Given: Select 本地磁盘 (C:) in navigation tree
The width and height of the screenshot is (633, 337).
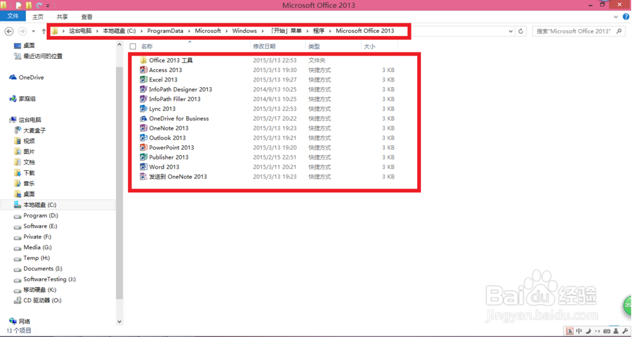Looking at the screenshot, I should tap(39, 205).
